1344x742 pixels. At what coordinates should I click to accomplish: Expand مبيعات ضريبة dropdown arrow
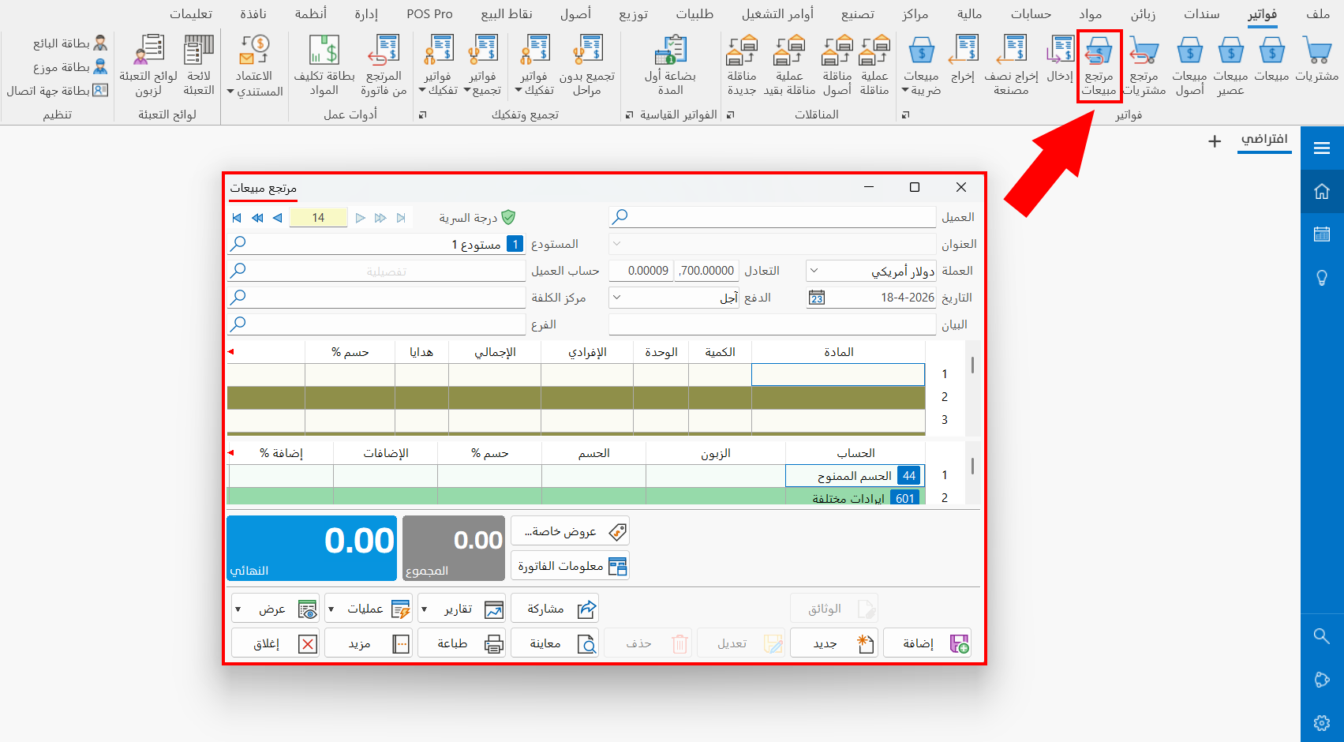(x=904, y=92)
